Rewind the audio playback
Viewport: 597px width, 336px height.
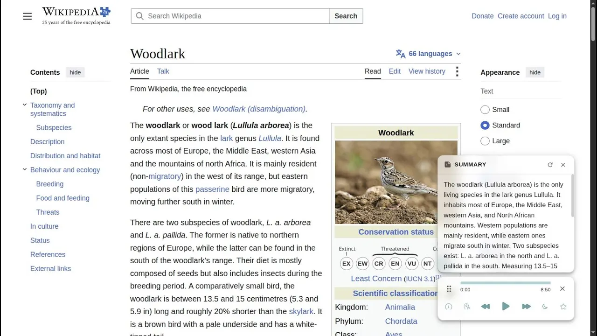(486, 307)
